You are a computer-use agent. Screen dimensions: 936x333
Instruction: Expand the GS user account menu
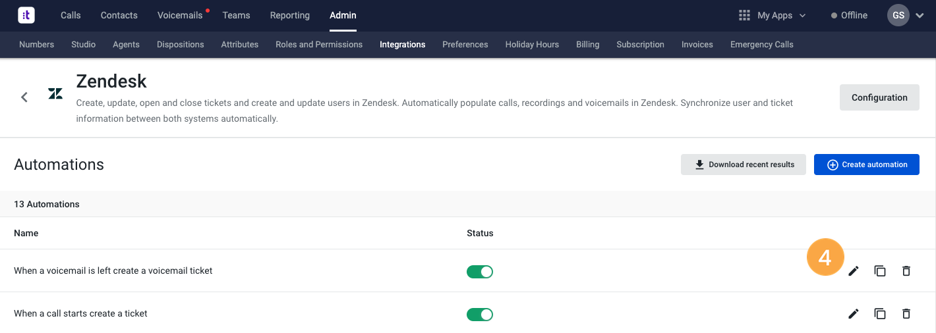pos(906,15)
